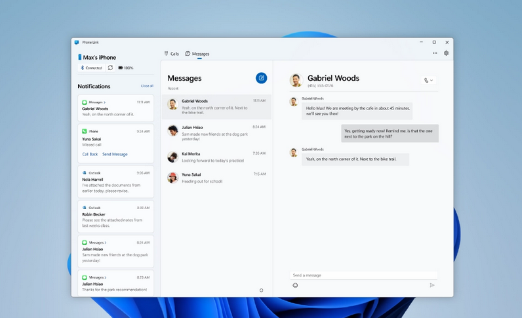Click the small Gabriel Woods avatar beside first message
The width and height of the screenshot is (522, 318).
point(293,102)
